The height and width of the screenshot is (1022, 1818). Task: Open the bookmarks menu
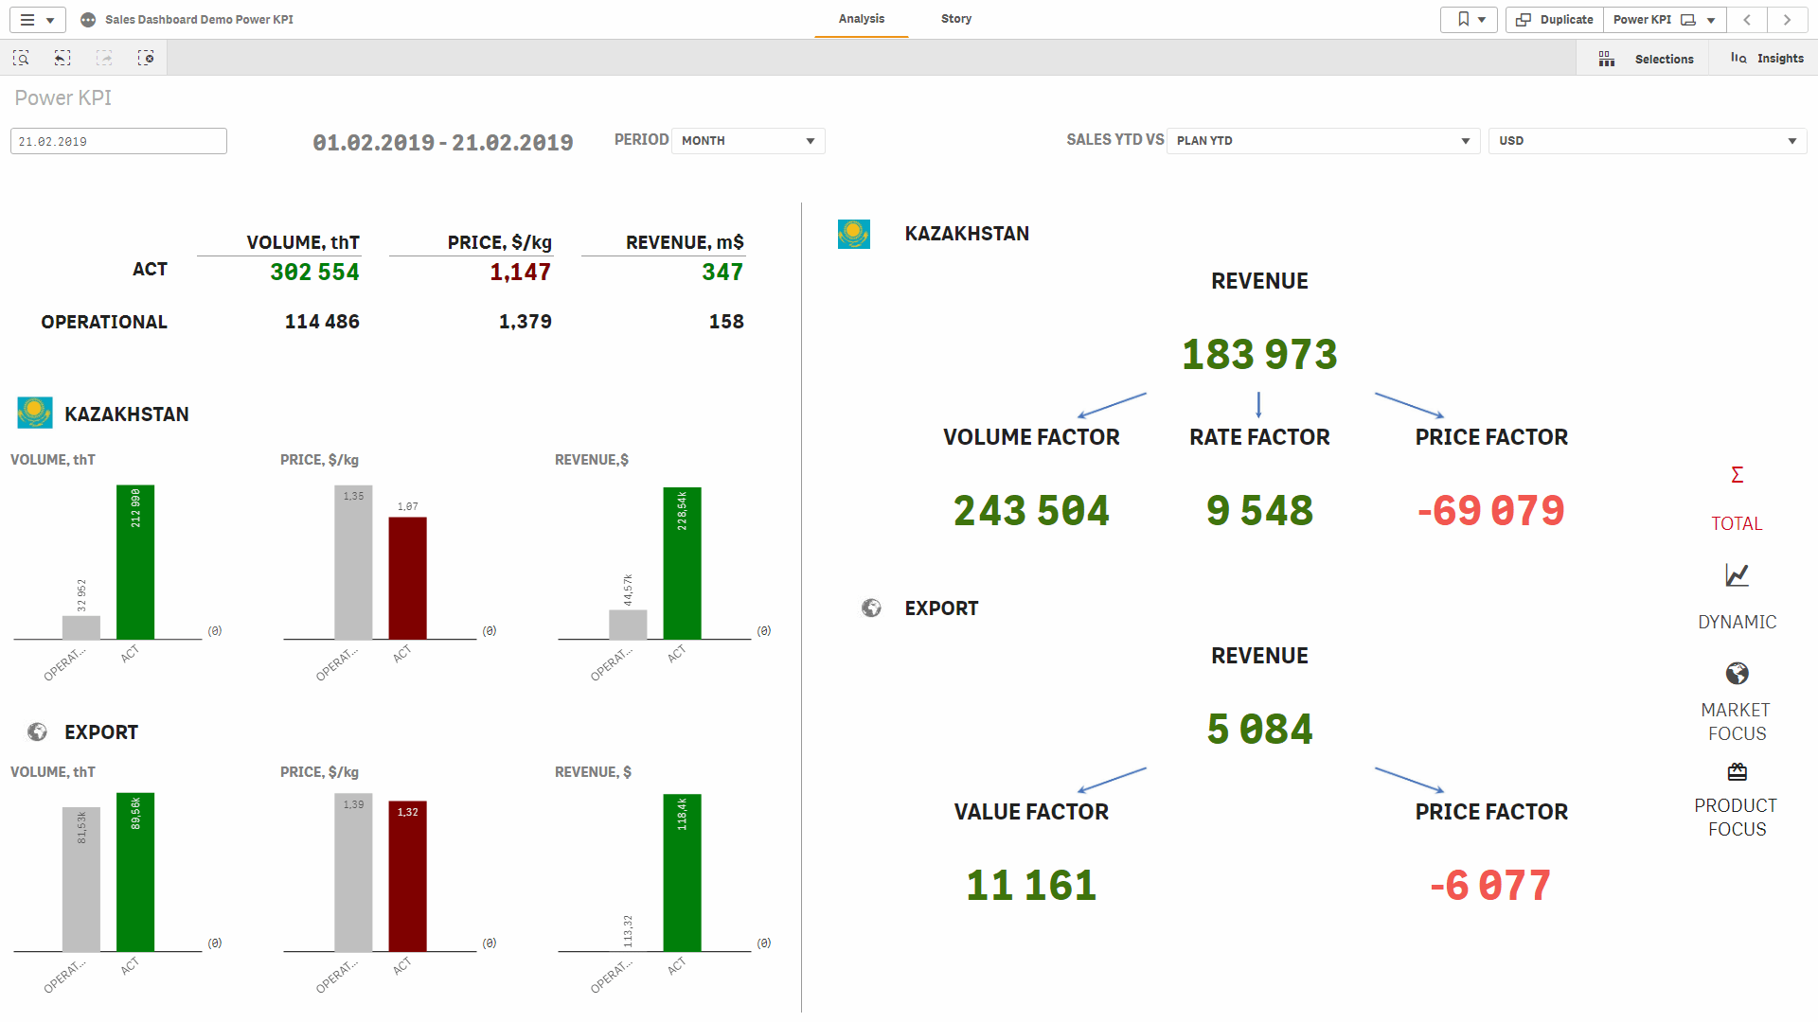(1469, 19)
